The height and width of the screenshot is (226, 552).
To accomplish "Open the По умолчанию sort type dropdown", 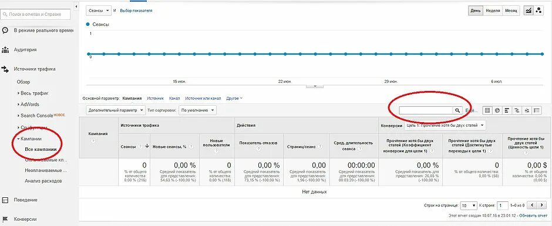I will click(x=197, y=110).
